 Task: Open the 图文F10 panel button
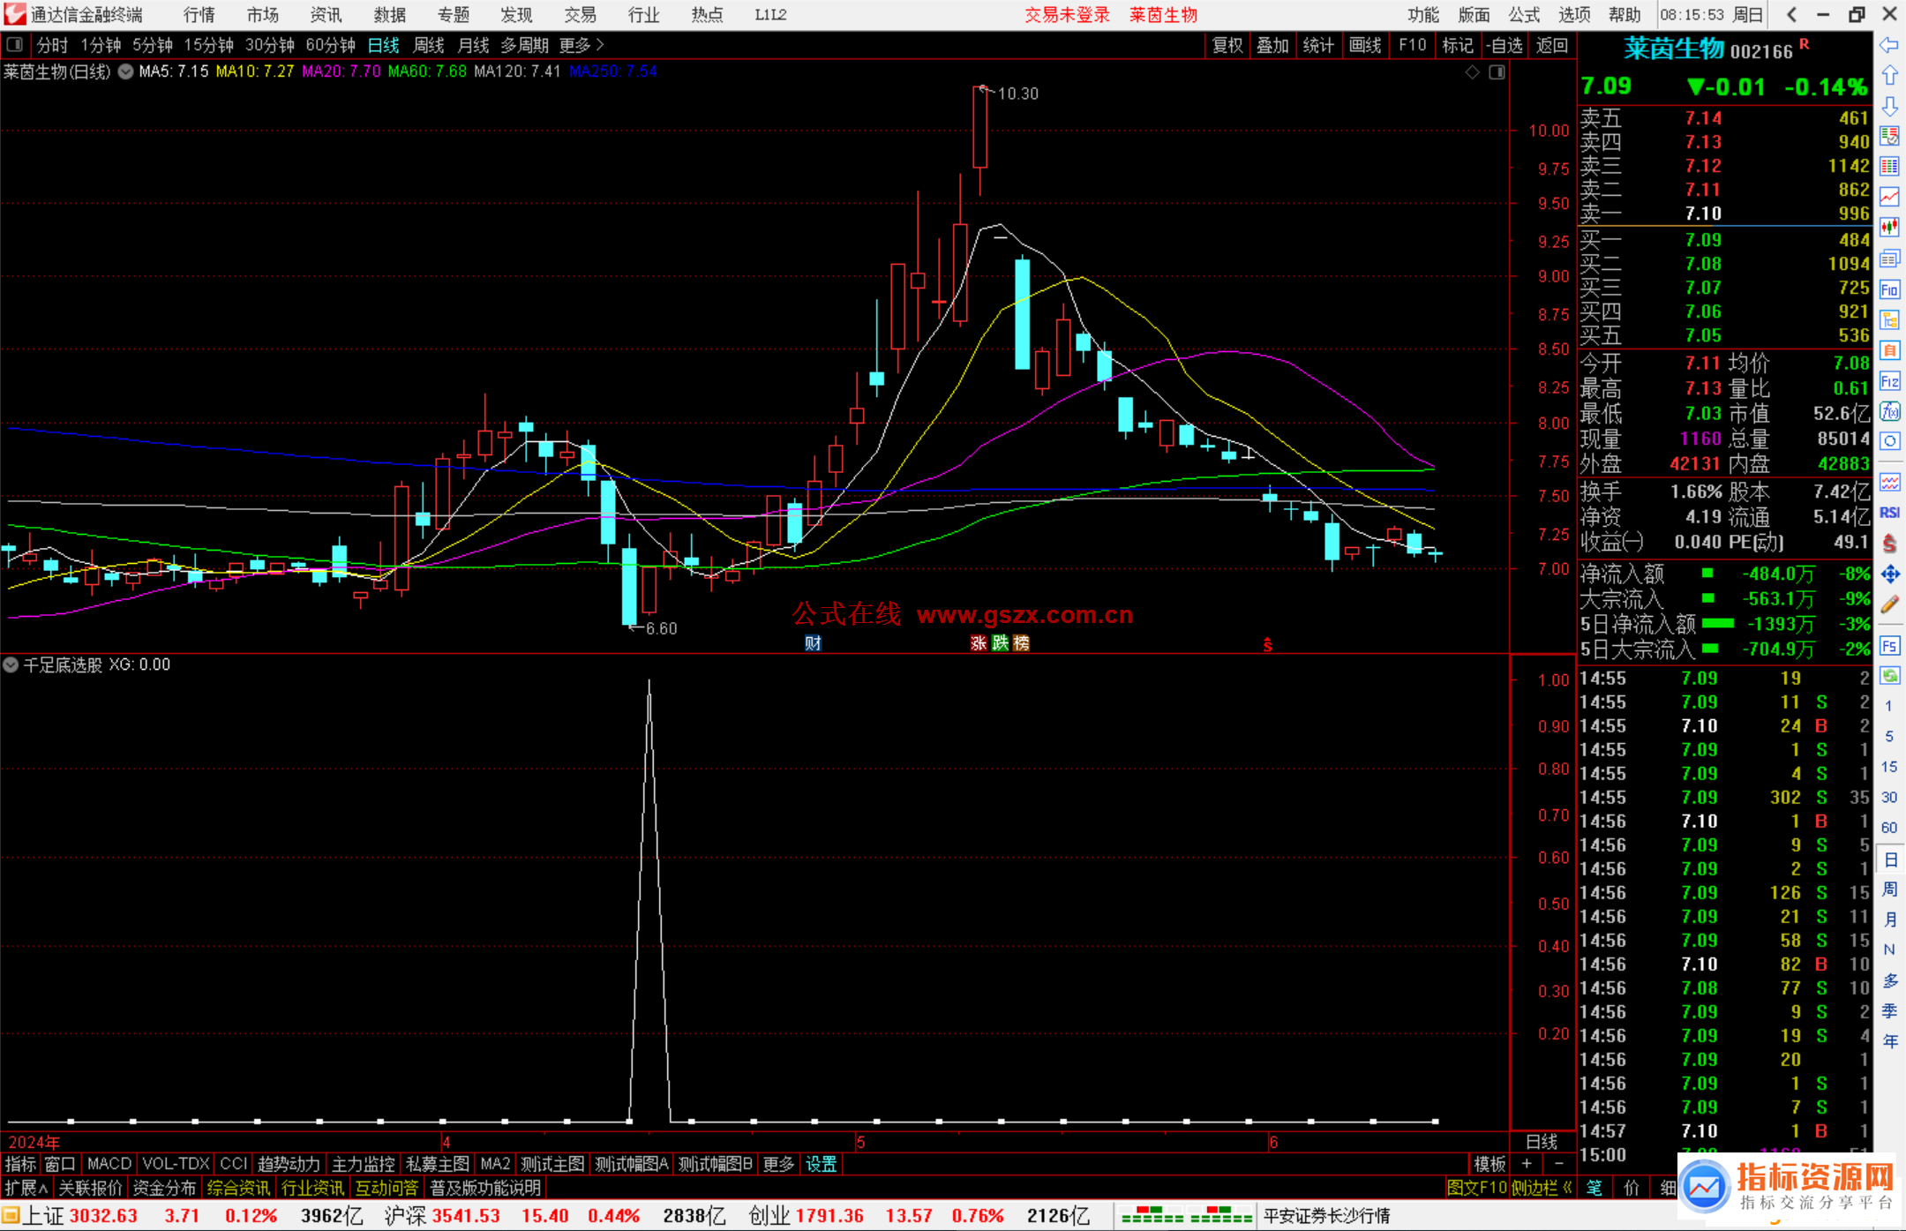1476,1188
